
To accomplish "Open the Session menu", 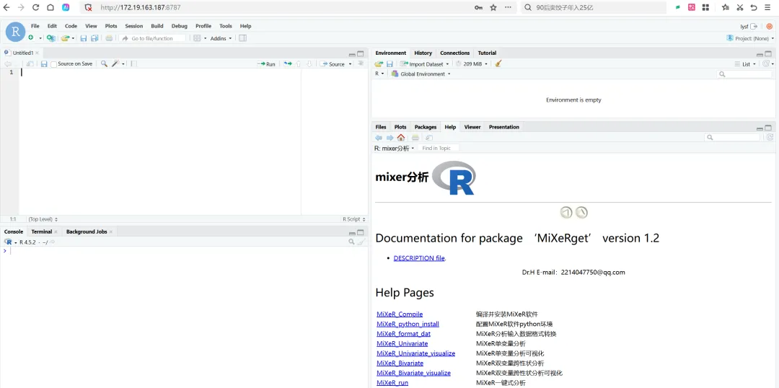I will point(133,26).
